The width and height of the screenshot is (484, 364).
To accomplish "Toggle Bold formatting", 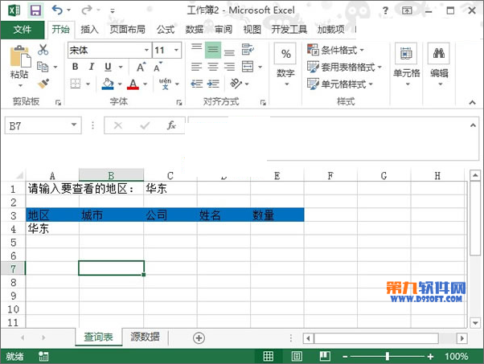I will 75,67.
